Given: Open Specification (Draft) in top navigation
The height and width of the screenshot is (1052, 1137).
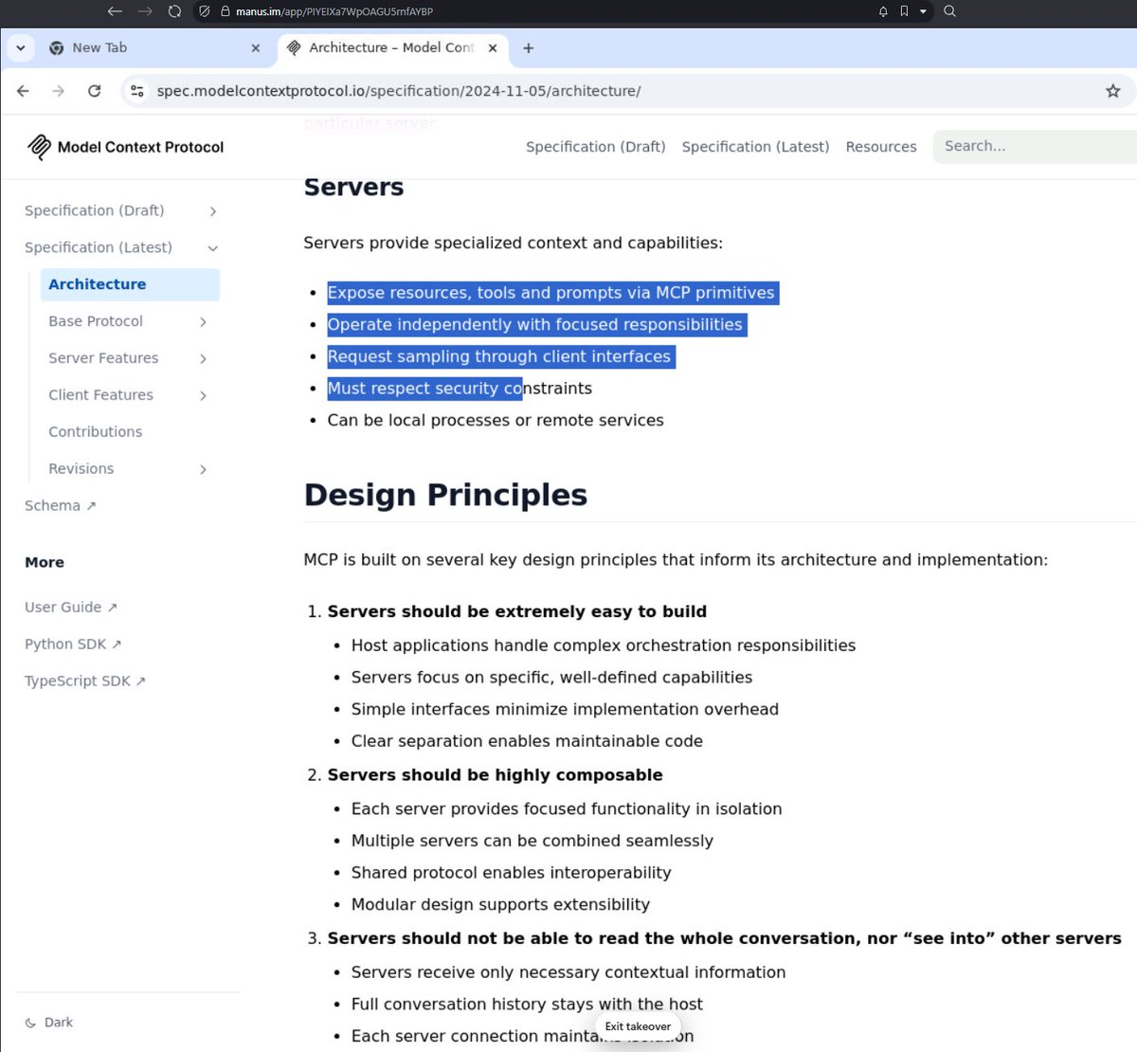Looking at the screenshot, I should click(596, 147).
